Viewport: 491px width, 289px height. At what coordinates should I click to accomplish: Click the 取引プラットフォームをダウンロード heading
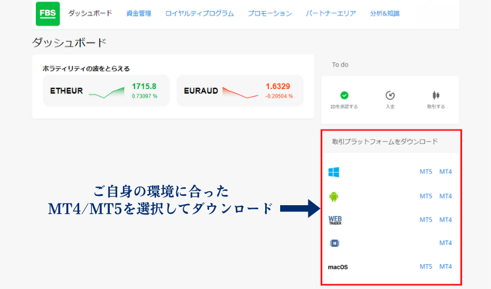385,142
